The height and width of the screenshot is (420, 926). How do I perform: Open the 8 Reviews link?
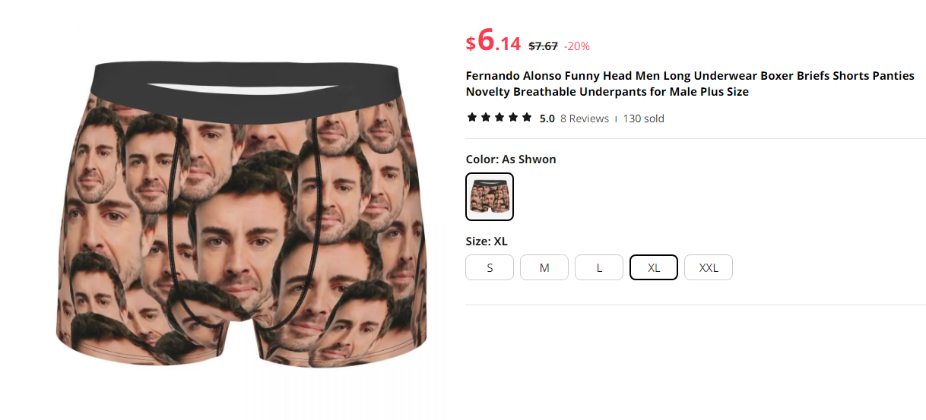[x=585, y=118]
